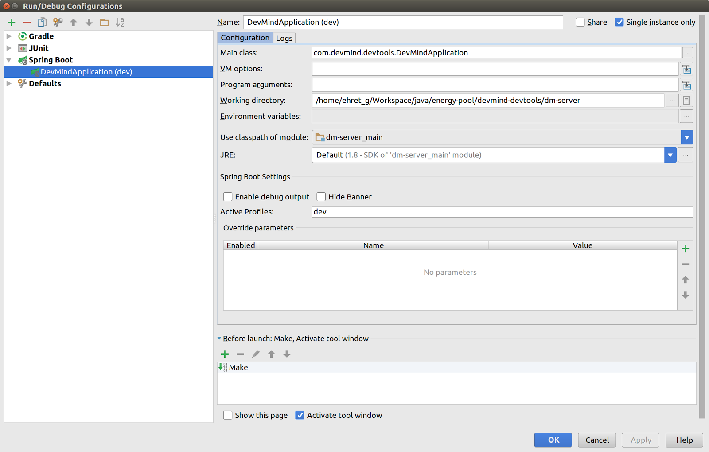Select DevMindApplication (dev) in the tree
Viewport: 709px width, 452px height.
click(109, 72)
